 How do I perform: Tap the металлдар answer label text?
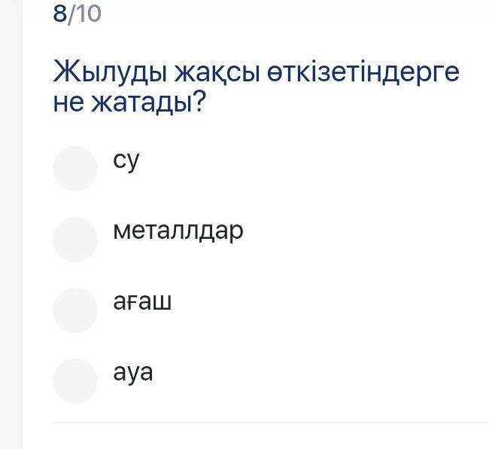pyautogui.click(x=178, y=231)
